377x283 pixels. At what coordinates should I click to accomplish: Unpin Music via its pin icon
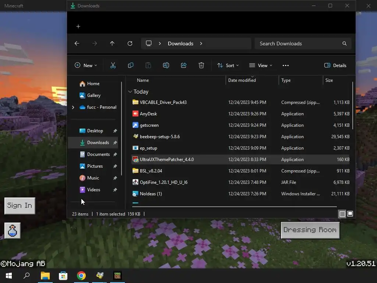115,178
